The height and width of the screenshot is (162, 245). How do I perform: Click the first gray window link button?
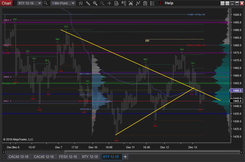[223, 3]
